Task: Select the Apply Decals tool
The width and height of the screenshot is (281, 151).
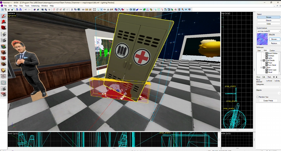Action: (x=4, y=58)
